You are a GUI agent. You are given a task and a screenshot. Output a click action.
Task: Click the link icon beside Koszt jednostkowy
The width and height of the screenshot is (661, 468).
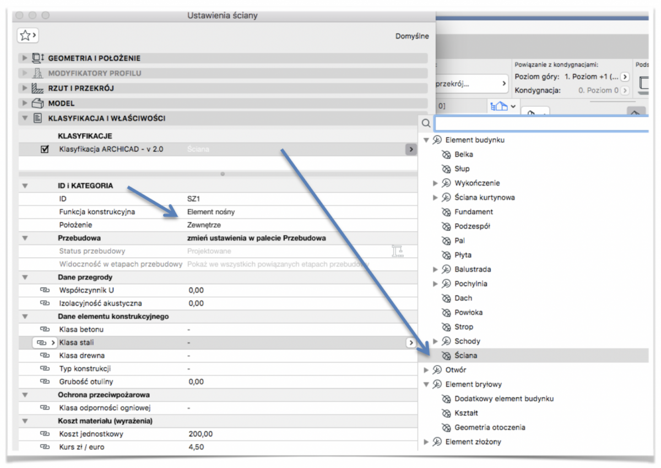(x=44, y=434)
